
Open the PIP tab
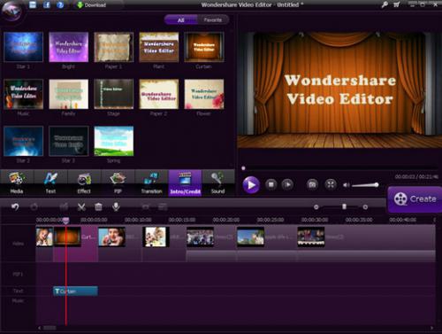pyautogui.click(x=118, y=183)
